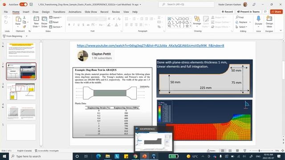Image resolution: width=285 pixels, height=160 pixels.
Task: Open Microsoft Edge from the taskbar
Action: [98, 156]
